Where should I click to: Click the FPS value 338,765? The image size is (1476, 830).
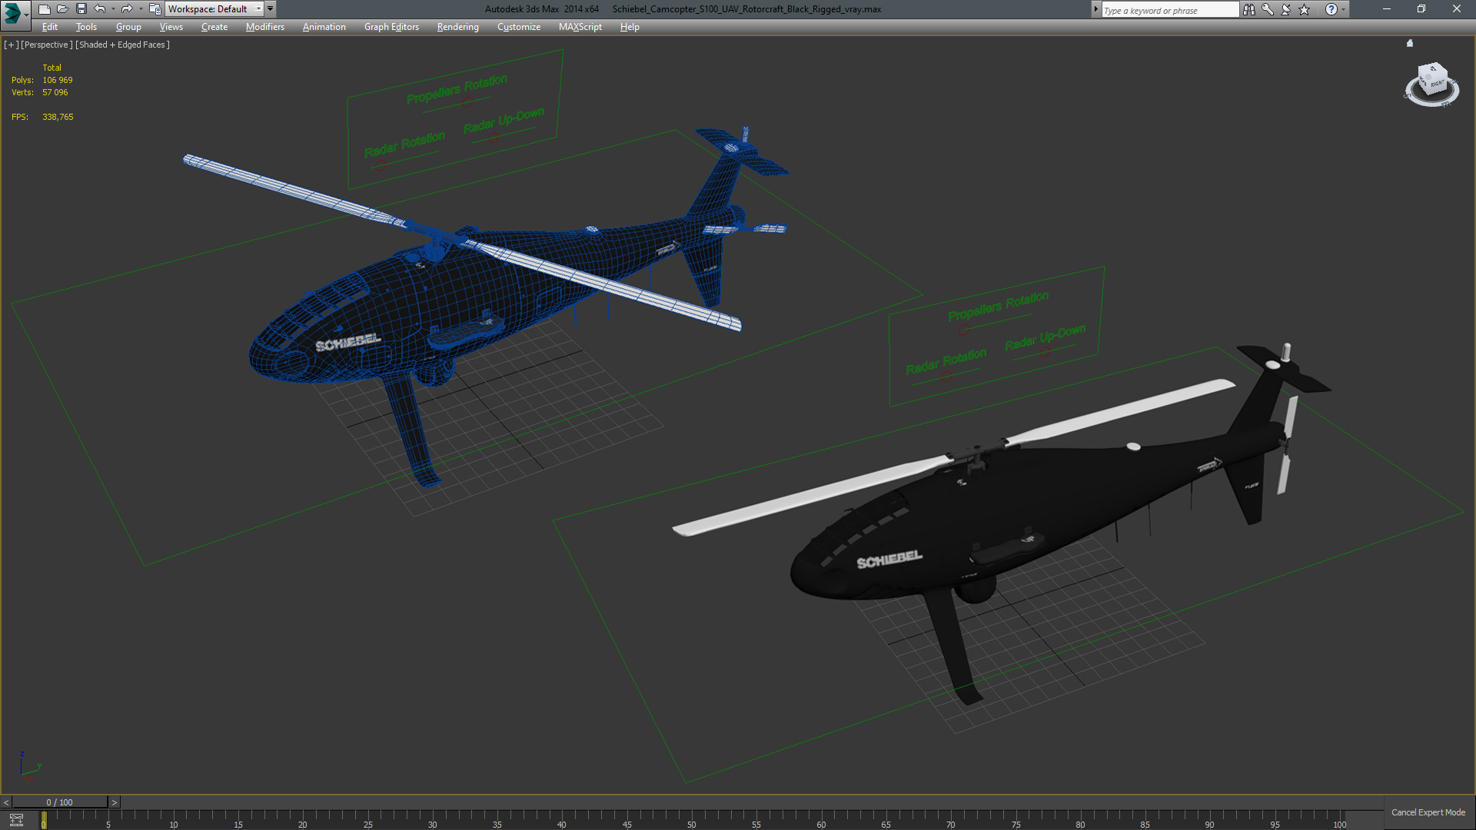58,117
